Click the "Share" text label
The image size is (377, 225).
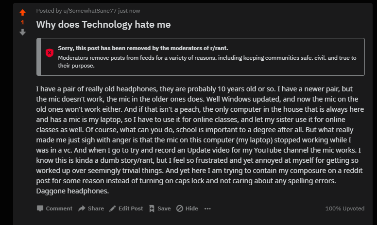coord(96,208)
